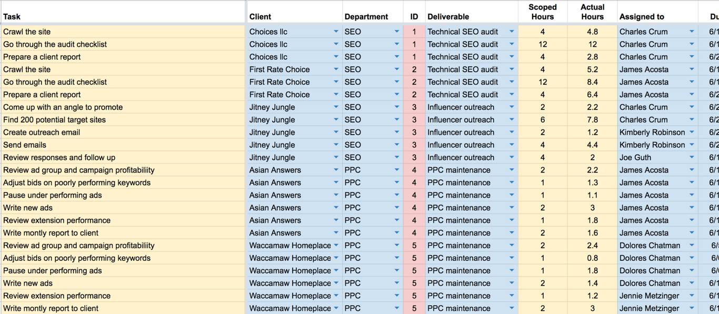Click the pink ID cell in Send emails row
The image size is (719, 314).
[414, 145]
